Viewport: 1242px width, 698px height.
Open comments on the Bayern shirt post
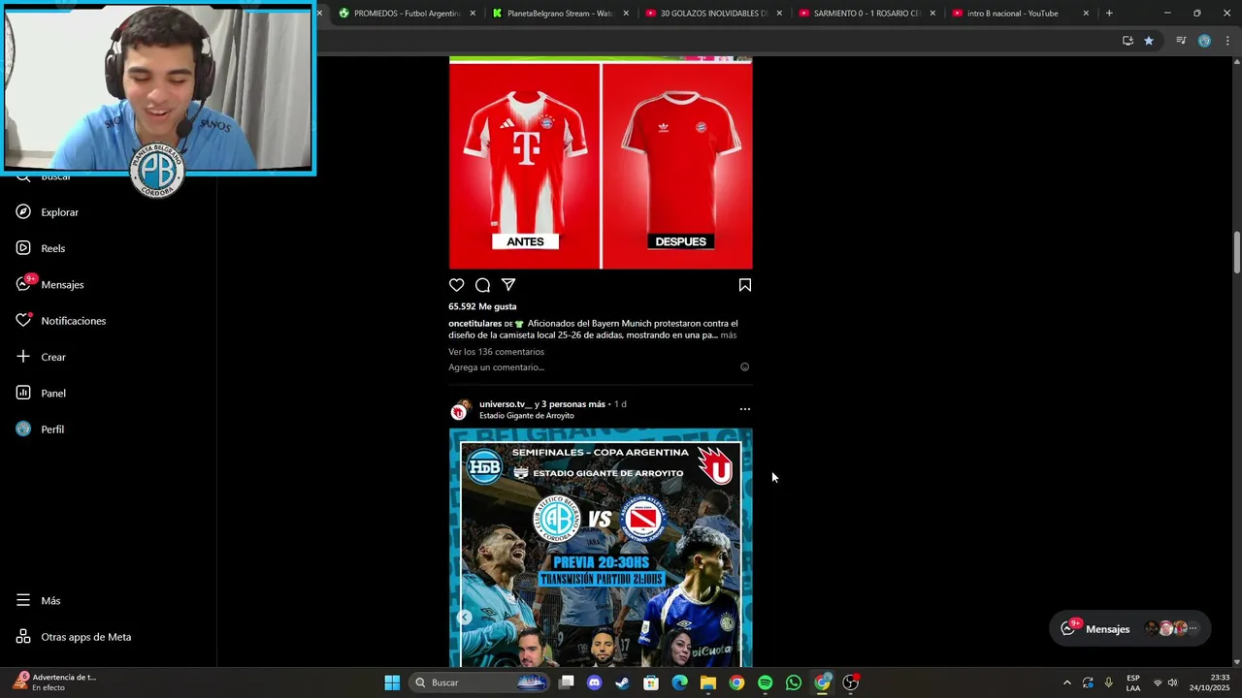[x=482, y=285]
